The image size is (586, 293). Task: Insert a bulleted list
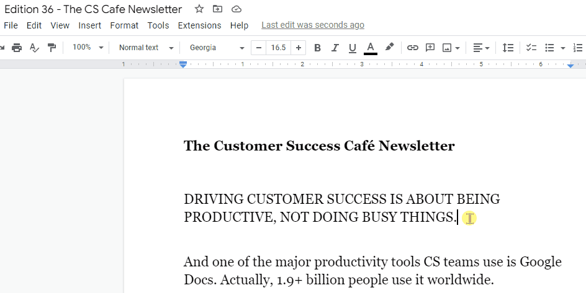pos(549,48)
